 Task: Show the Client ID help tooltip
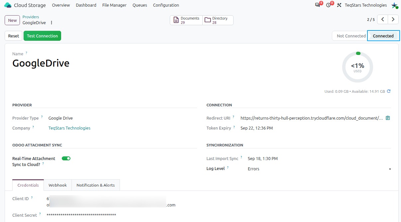pyautogui.click(x=32, y=197)
